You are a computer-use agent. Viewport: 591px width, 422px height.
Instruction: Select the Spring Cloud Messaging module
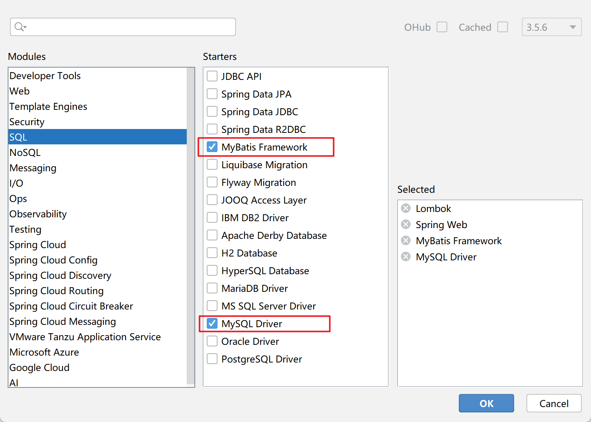[x=98, y=321]
